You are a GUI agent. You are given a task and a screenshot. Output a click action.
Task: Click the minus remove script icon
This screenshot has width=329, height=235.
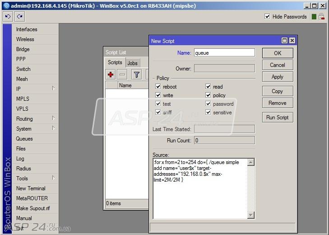122,75
